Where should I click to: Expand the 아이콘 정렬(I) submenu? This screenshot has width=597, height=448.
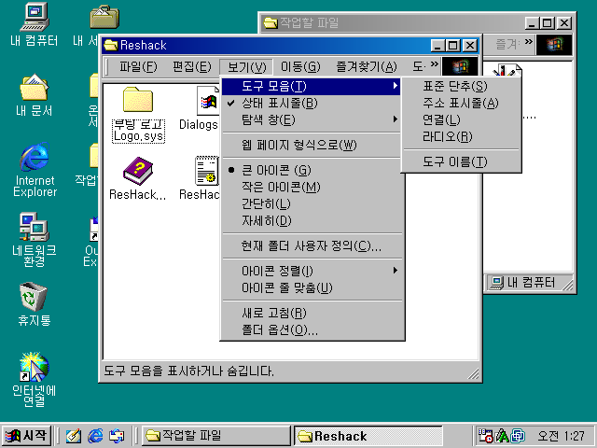(311, 271)
